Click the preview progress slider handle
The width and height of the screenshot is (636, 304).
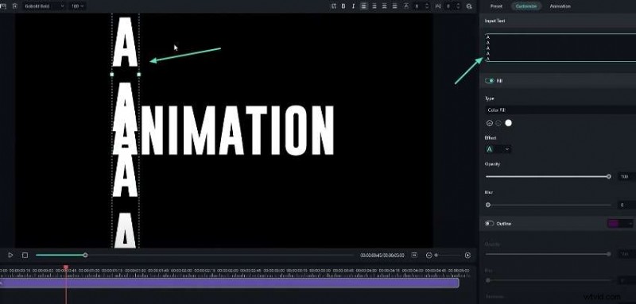tap(85, 255)
